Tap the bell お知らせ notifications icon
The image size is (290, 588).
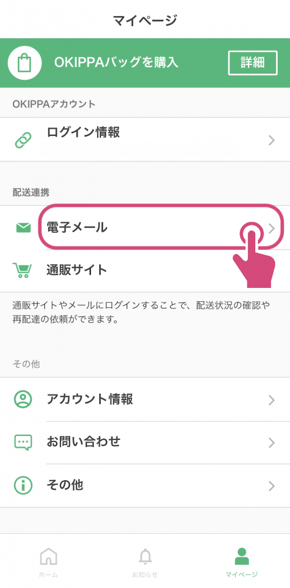[145, 557]
